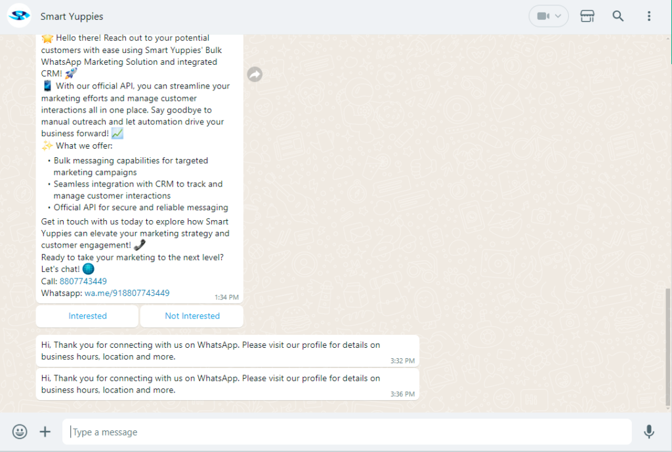
Task: Start a video call with Smart Yuppies
Action: coord(543,16)
